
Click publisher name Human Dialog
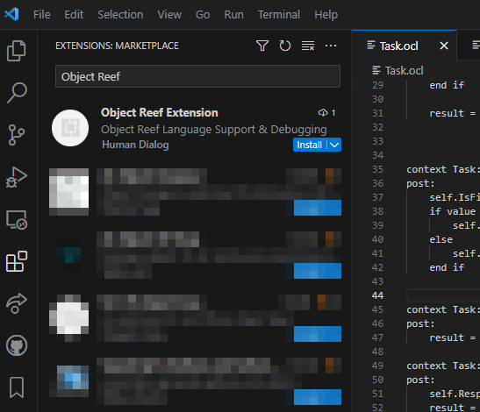tap(135, 145)
